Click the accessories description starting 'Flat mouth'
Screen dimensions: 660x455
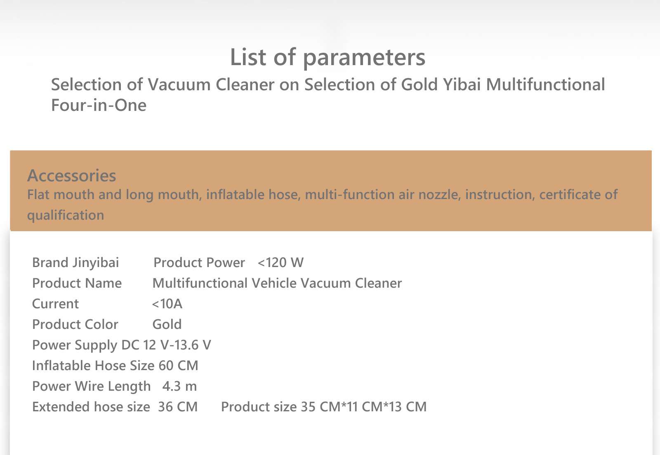[x=322, y=204]
